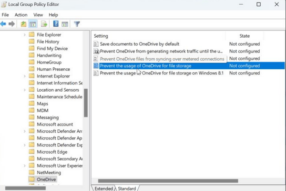This screenshot has width=286, height=191.
Task: Click the Maps folder icon
Action: [32, 104]
